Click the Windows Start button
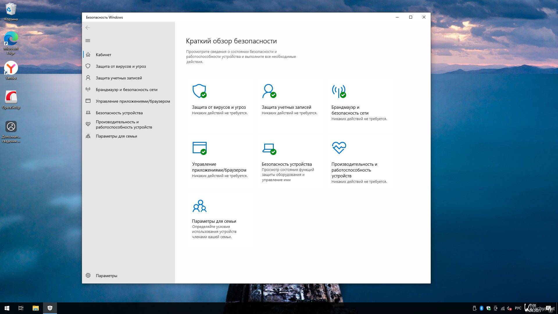Image resolution: width=558 pixels, height=314 pixels. point(7,308)
